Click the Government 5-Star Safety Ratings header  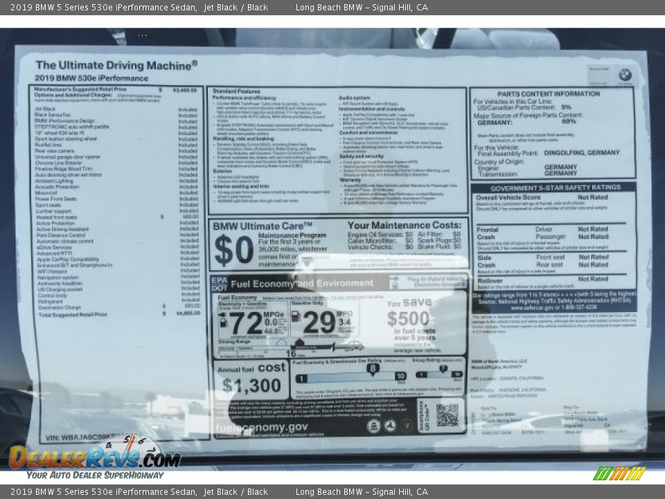coord(554,188)
